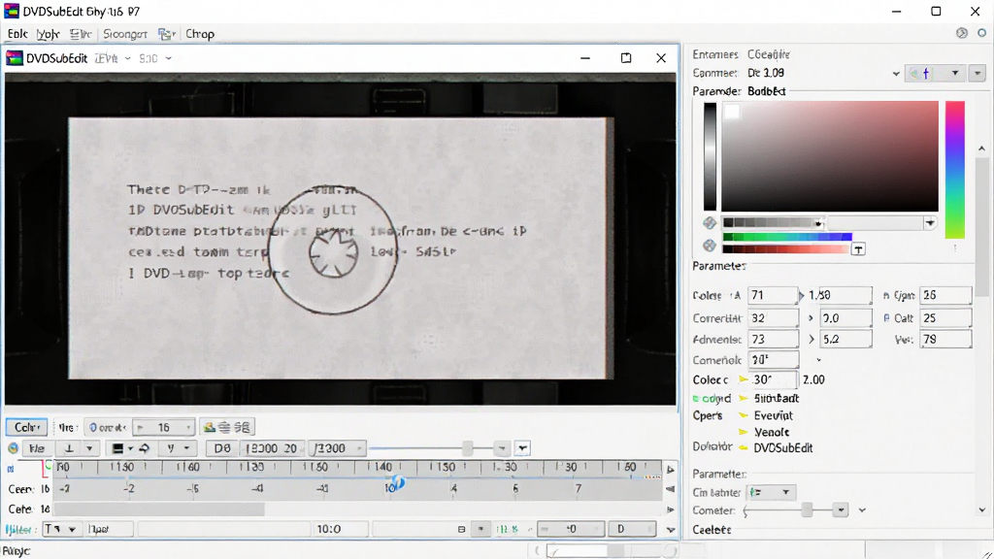Click the gray swatch gradient strip
This screenshot has height=559, width=994.
pos(773,223)
